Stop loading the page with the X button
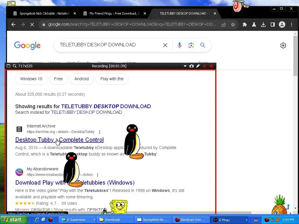Image resolution: width=299 pixels, height=224 pixels. click(32, 24)
